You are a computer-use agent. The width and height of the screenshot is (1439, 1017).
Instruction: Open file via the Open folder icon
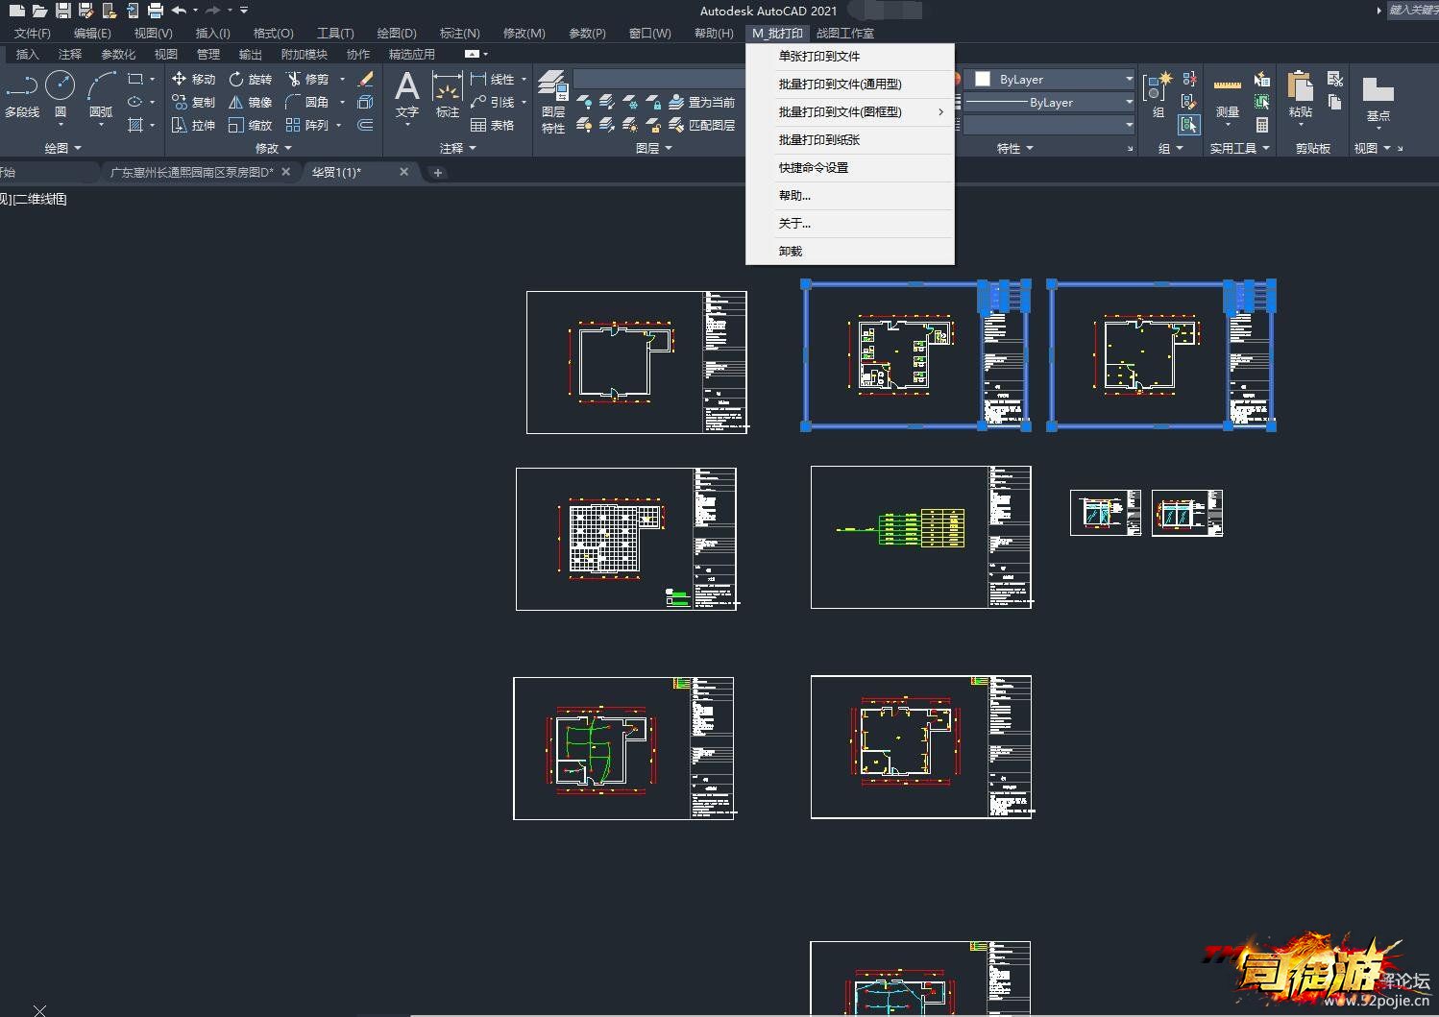39,11
